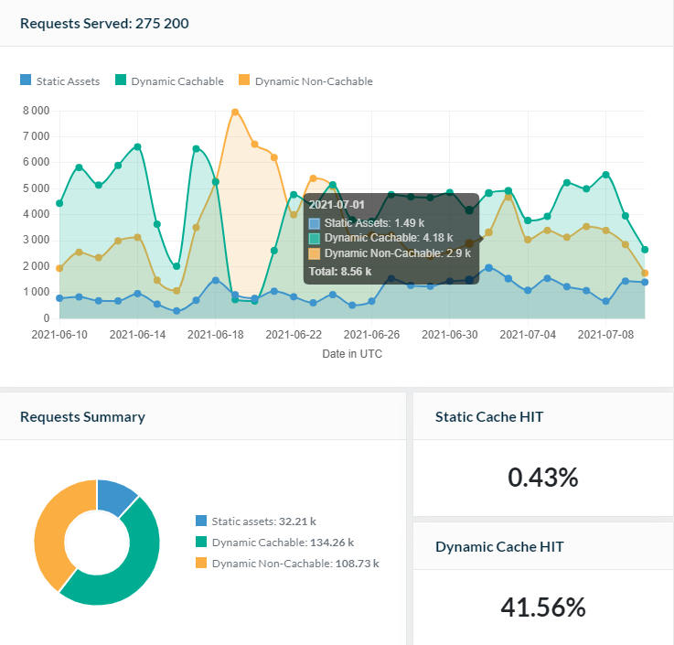Select the 2021-07-08 date label on x-axis

click(x=605, y=335)
